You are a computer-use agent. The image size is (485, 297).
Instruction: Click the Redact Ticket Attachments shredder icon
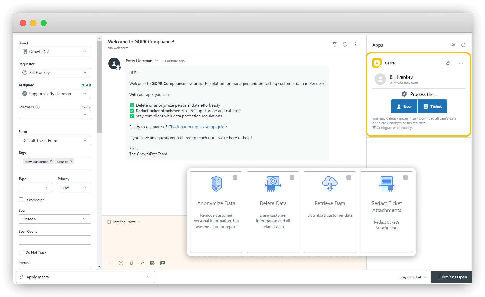click(x=387, y=184)
